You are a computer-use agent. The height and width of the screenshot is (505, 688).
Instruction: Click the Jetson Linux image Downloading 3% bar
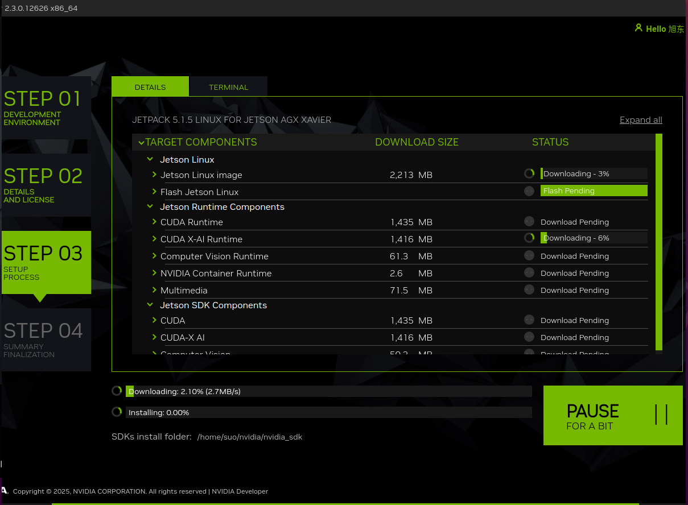click(594, 173)
